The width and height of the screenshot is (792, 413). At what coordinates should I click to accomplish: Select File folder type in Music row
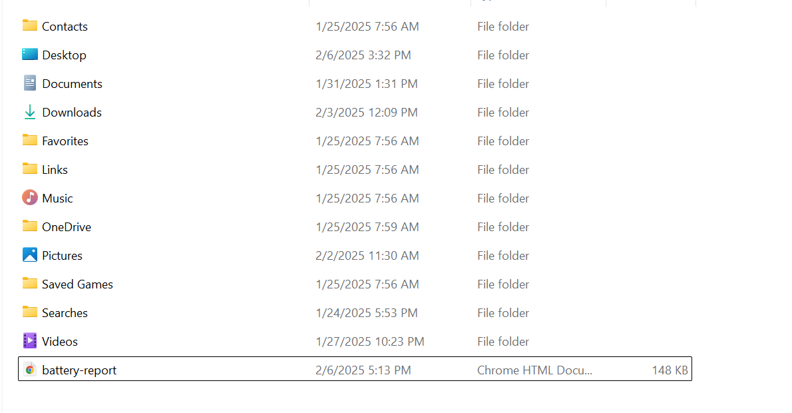tap(503, 198)
